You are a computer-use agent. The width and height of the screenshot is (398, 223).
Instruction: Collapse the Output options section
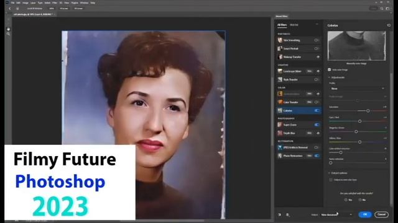pos(329,173)
